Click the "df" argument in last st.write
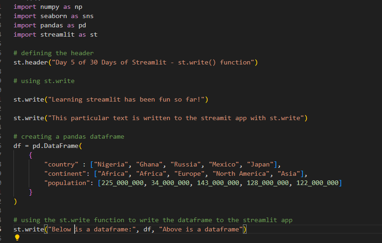382x243 pixels. click(x=147, y=229)
